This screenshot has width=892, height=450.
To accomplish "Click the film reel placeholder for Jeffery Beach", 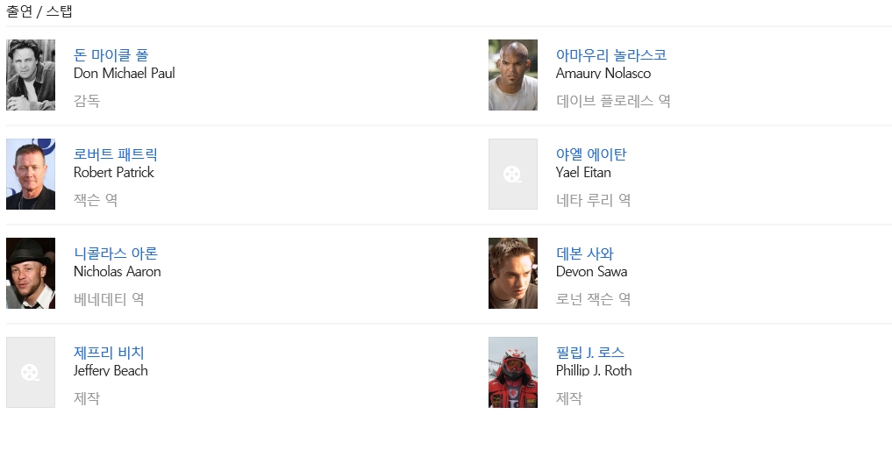I will click(31, 372).
